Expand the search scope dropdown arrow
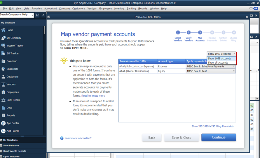260x158 pixels. (32, 15)
